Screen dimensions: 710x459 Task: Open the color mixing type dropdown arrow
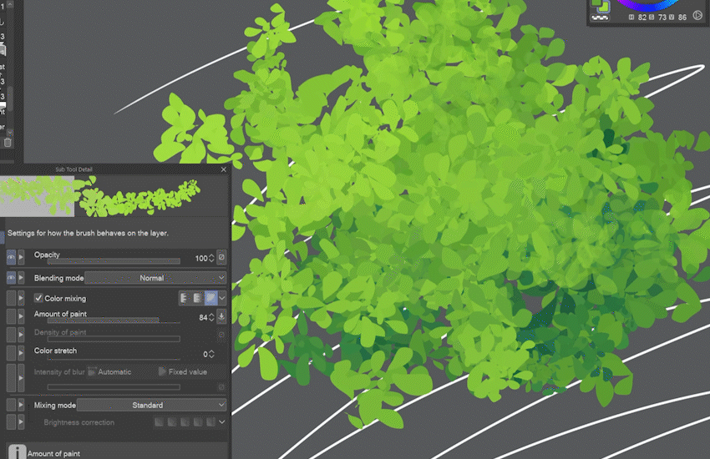coord(222,298)
